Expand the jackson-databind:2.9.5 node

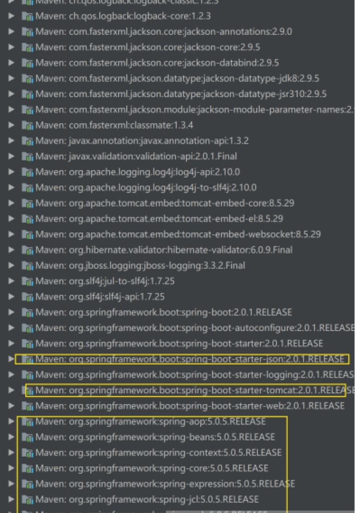(x=11, y=62)
